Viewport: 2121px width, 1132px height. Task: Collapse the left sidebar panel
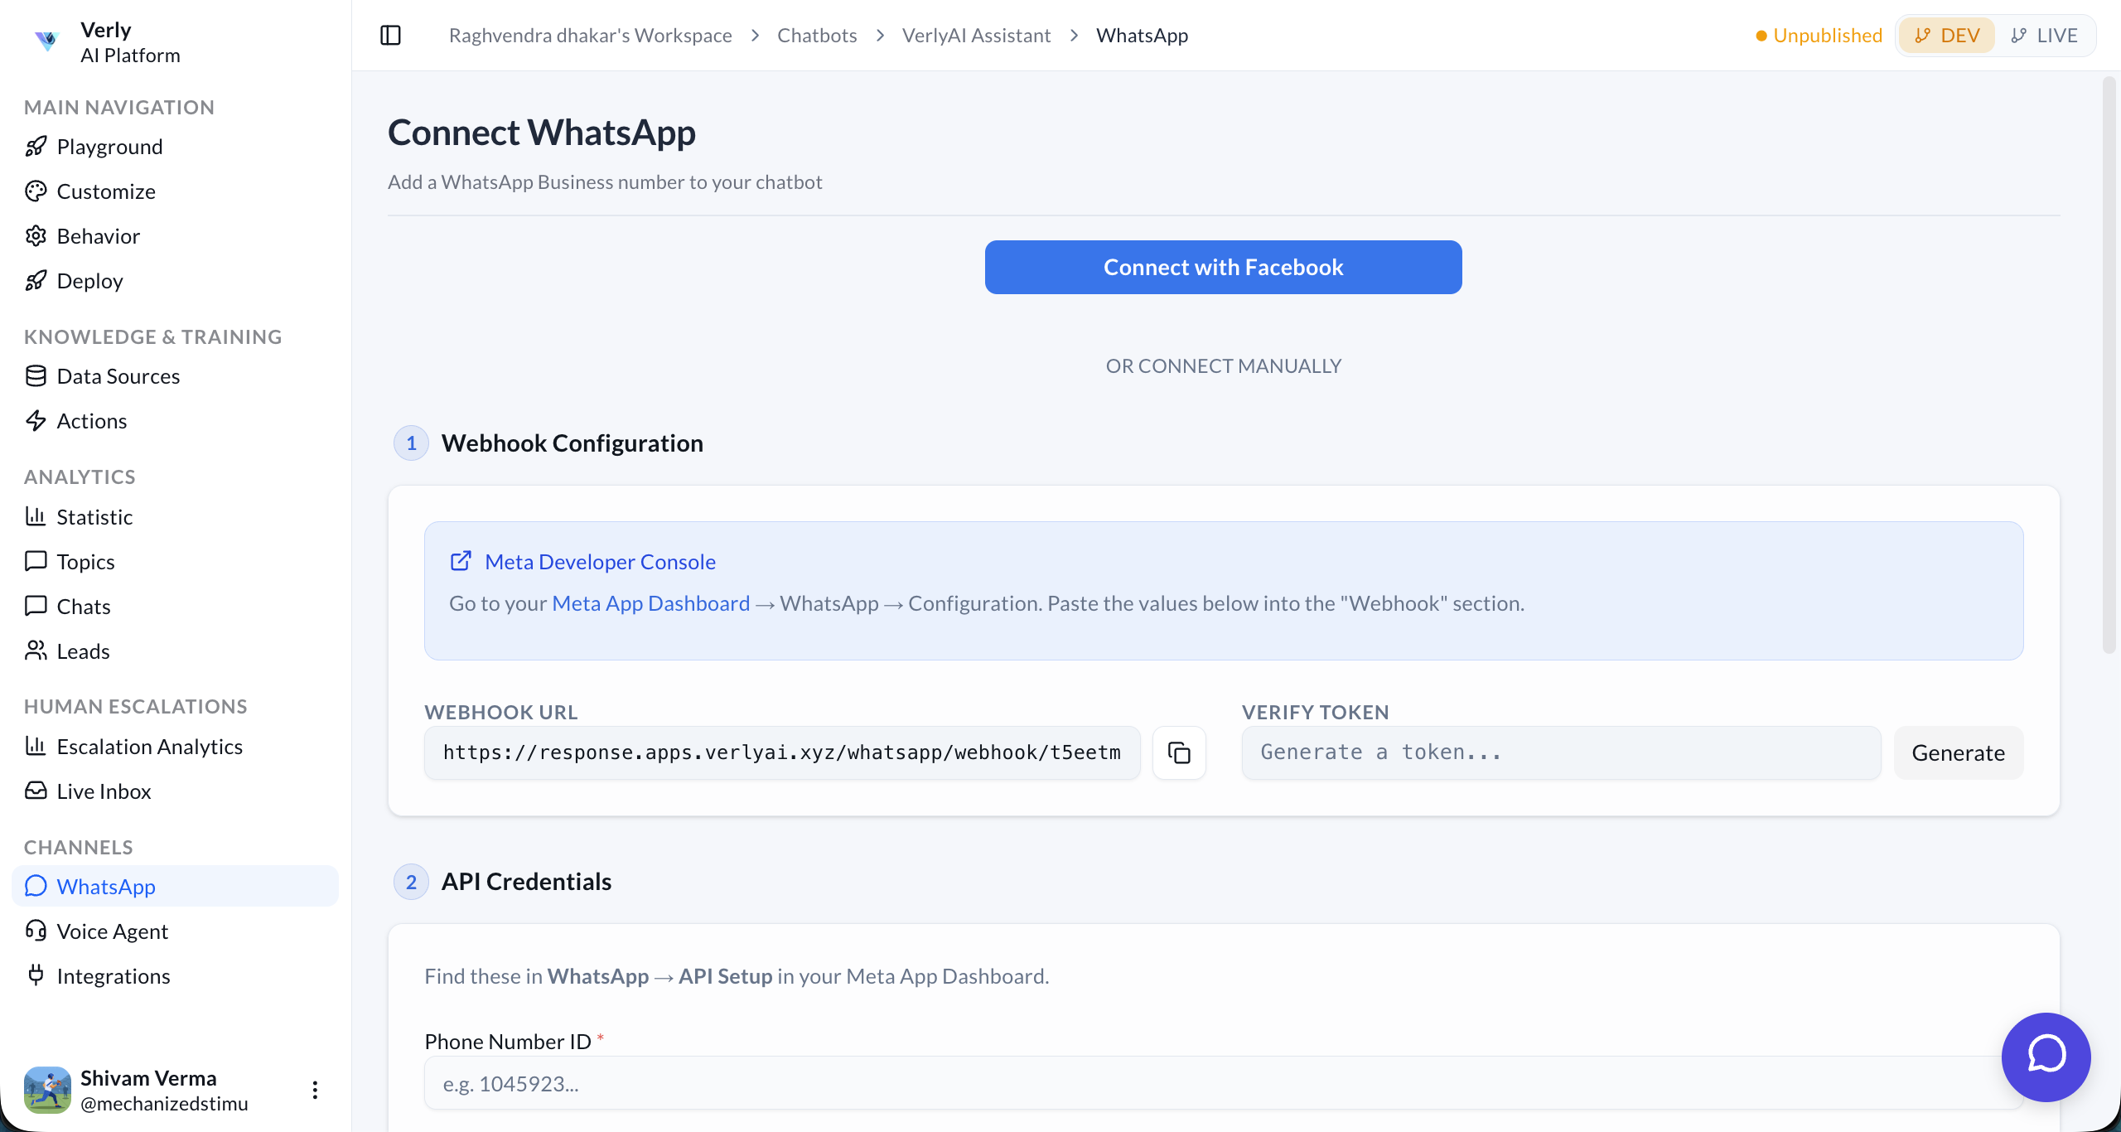click(390, 35)
